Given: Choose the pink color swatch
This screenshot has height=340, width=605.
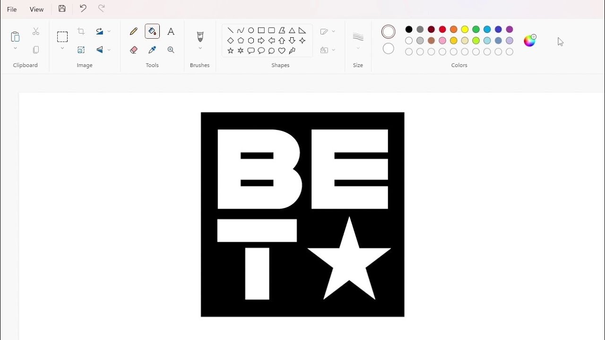Looking at the screenshot, I should tap(442, 41).
